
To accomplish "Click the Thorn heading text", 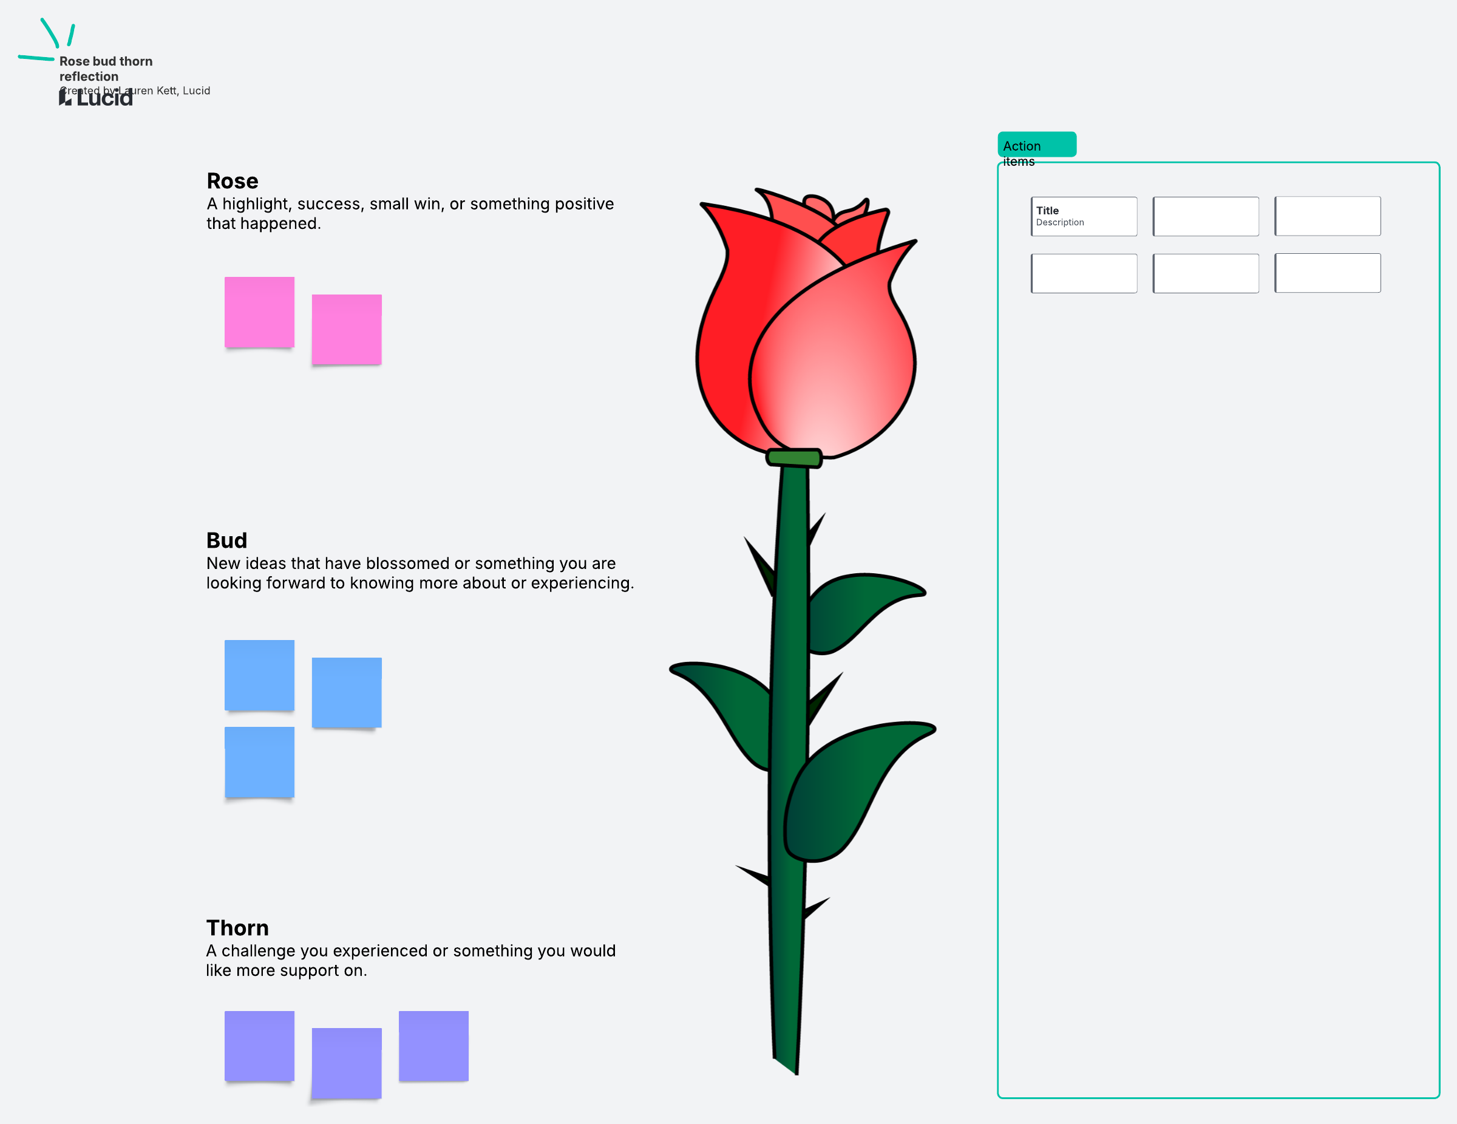I will click(237, 928).
